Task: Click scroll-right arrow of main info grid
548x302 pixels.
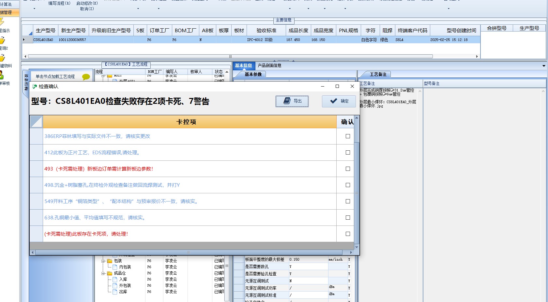Action: click(477, 56)
